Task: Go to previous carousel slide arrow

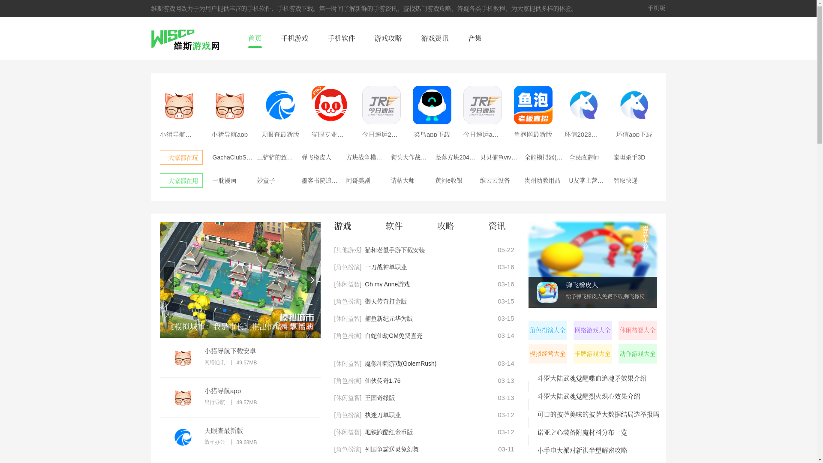Action: (169, 280)
